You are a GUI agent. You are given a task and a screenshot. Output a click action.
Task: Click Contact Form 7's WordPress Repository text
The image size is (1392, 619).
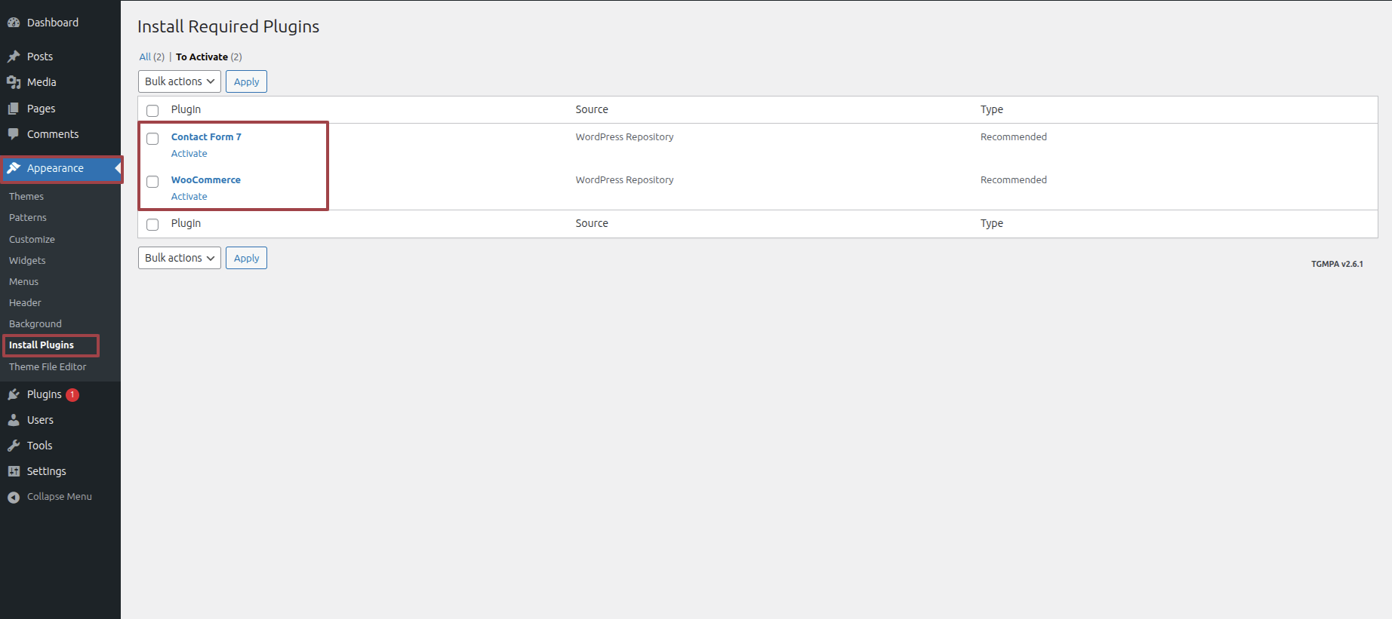[624, 136]
